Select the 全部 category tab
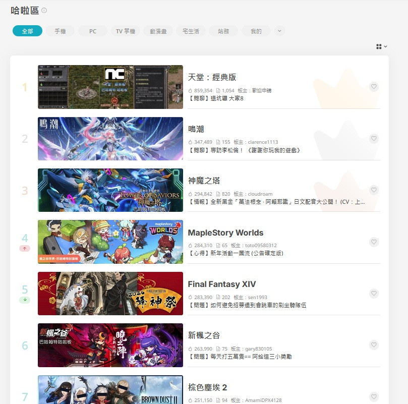The width and height of the screenshot is (408, 404). pyautogui.click(x=27, y=31)
